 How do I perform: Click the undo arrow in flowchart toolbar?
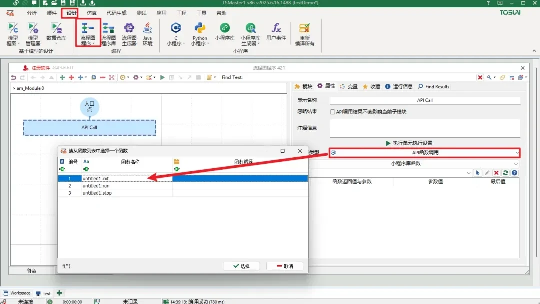point(14,77)
